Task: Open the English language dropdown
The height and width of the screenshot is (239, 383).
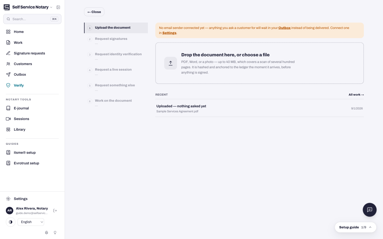Action: pyautogui.click(x=31, y=222)
